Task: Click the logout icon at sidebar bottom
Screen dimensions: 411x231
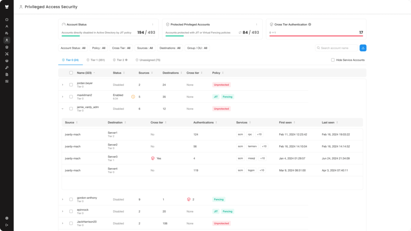Action: (7, 225)
